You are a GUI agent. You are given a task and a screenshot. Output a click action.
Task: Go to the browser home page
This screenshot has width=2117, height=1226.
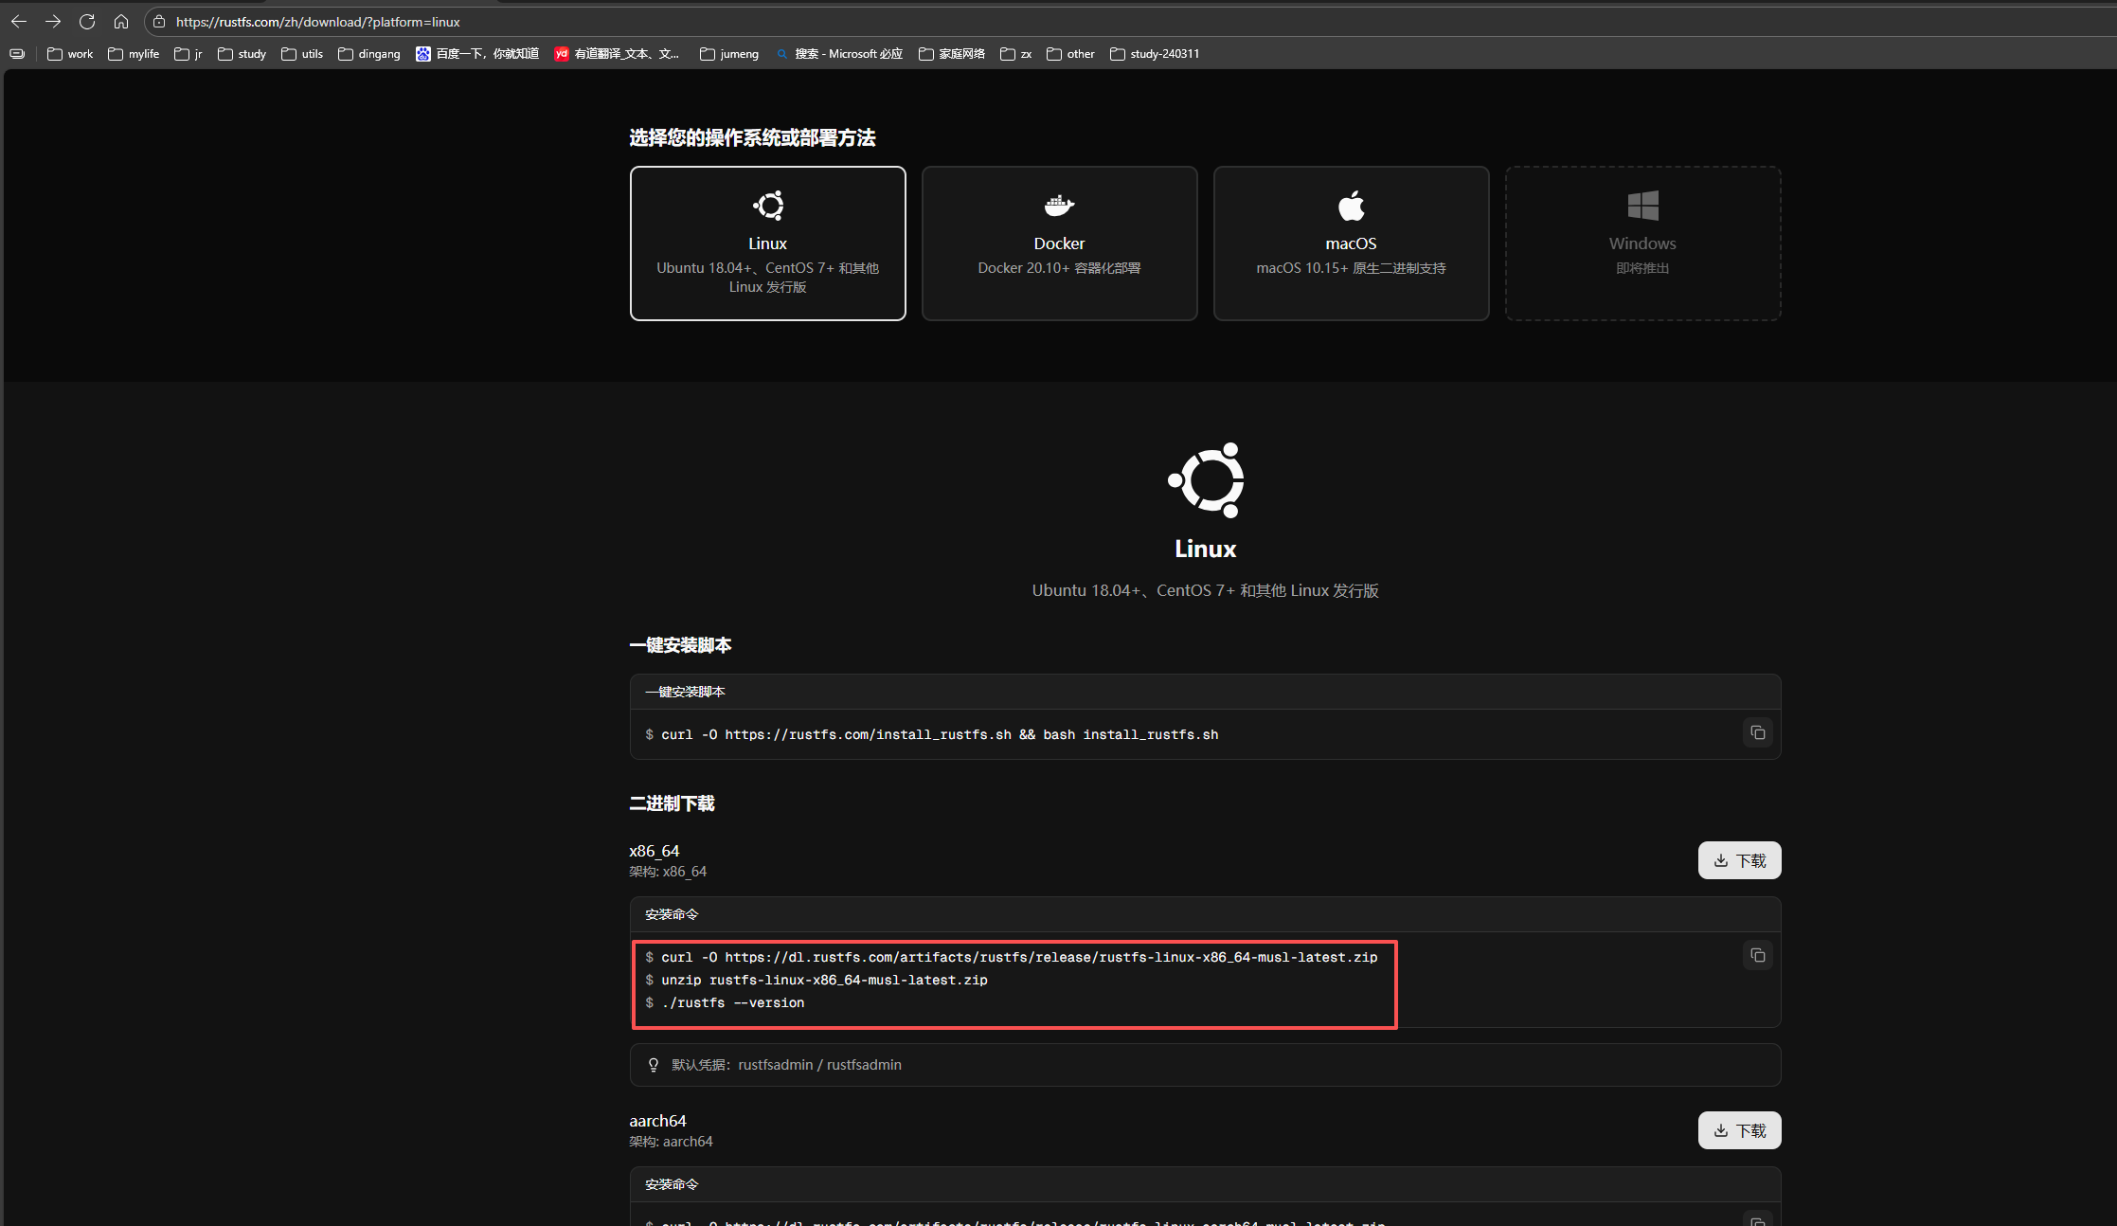coord(121,21)
